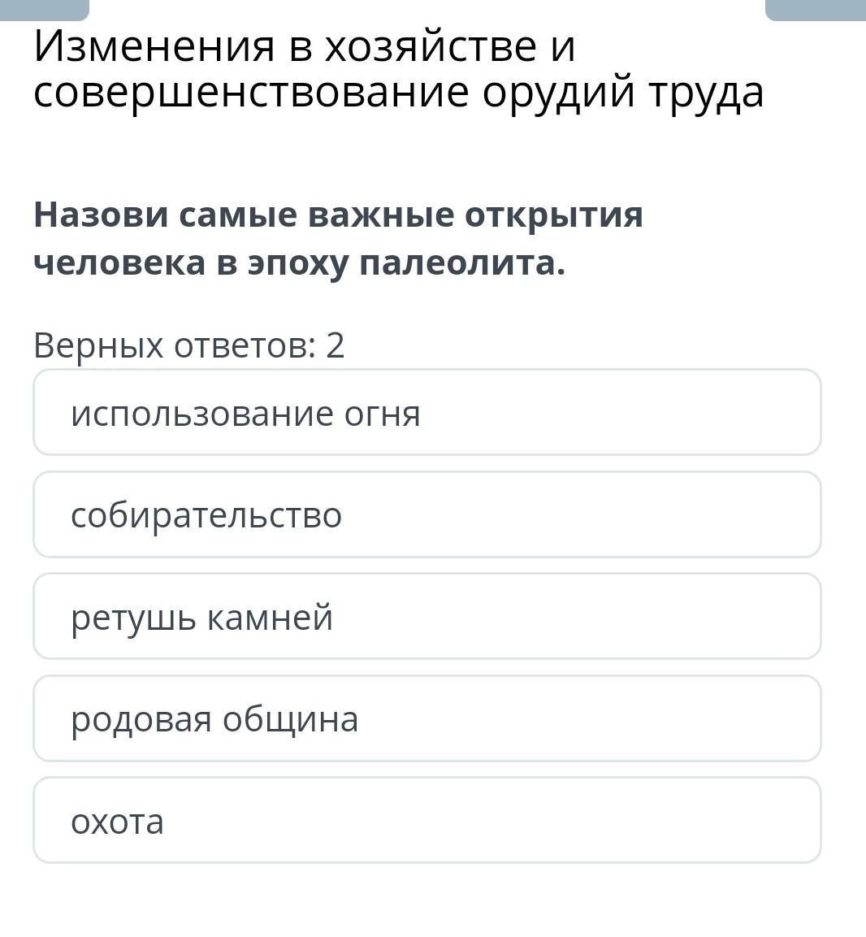The height and width of the screenshot is (937, 866).
Task: Choose the 'родовая община' option
Action: 427,718
